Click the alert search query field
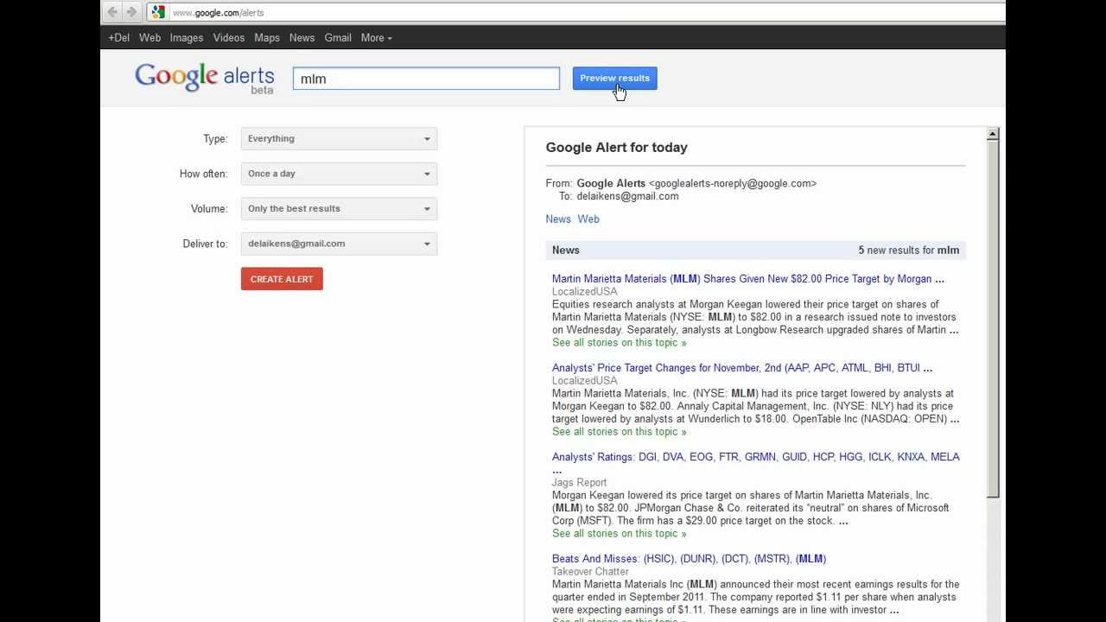Image resolution: width=1106 pixels, height=622 pixels. tap(426, 79)
